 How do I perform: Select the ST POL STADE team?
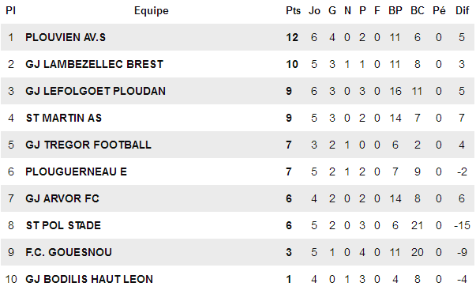pos(63,225)
